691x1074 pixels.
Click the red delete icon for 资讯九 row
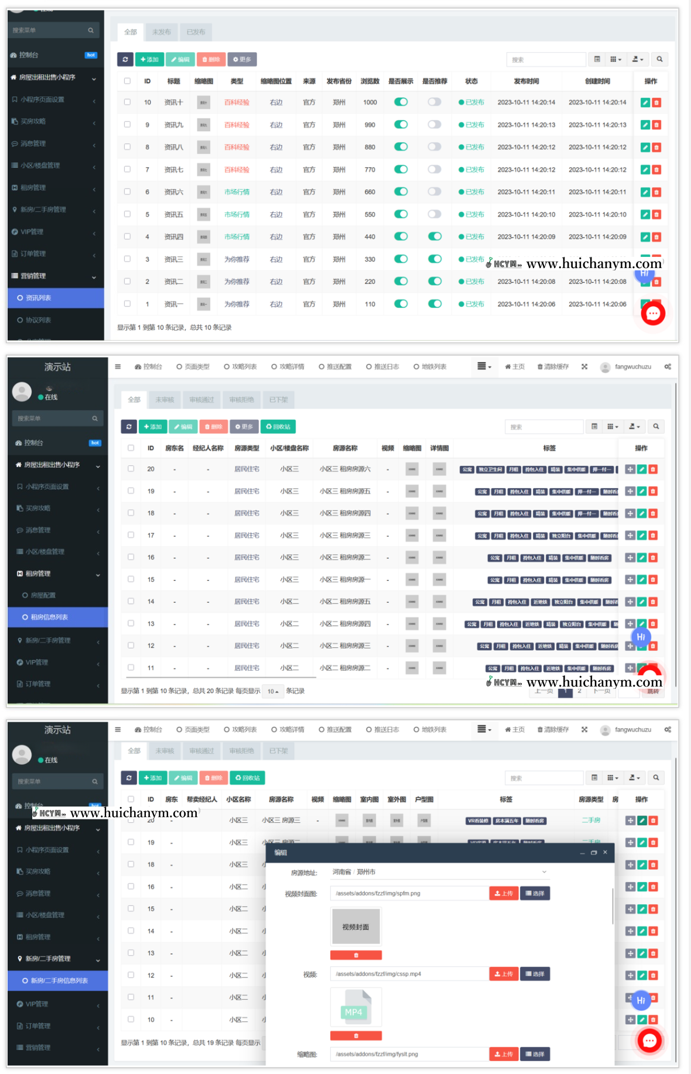[656, 125]
